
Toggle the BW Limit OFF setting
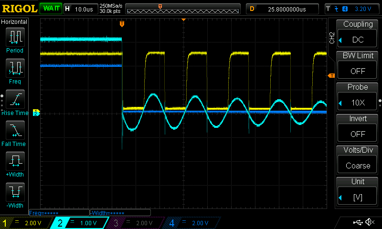click(x=357, y=71)
